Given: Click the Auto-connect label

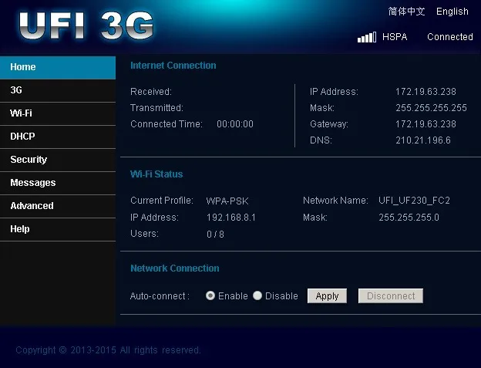Looking at the screenshot, I should 160,296.
